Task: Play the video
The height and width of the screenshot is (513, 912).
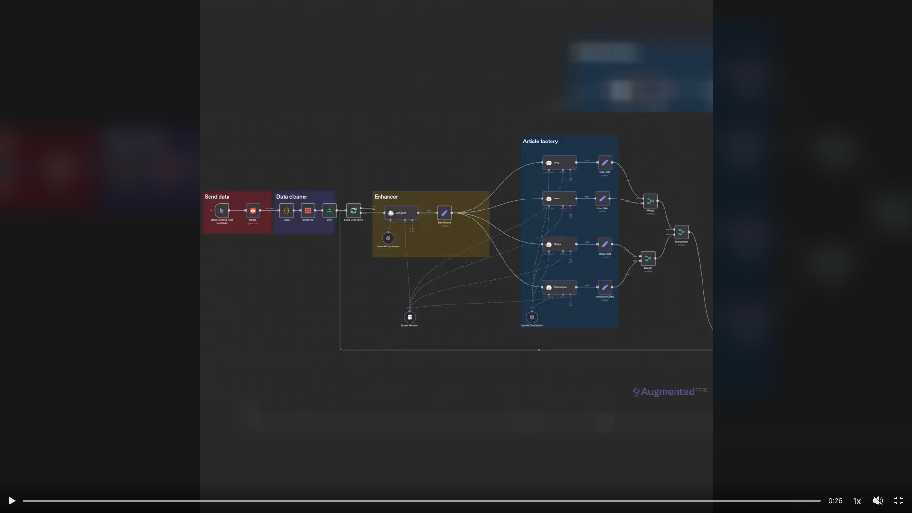Action: (11, 501)
